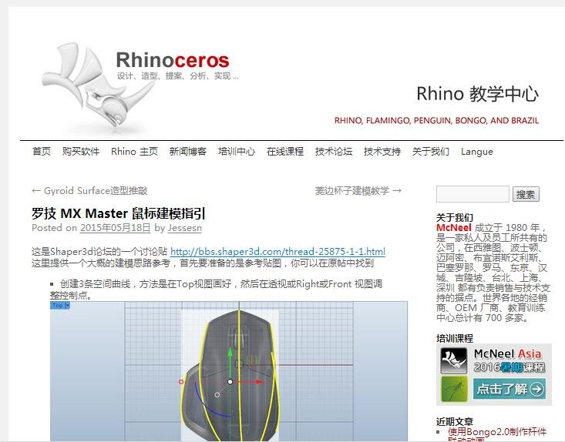Click the Rhino icon in the training banner
The height and width of the screenshot is (442, 565).
tap(454, 360)
